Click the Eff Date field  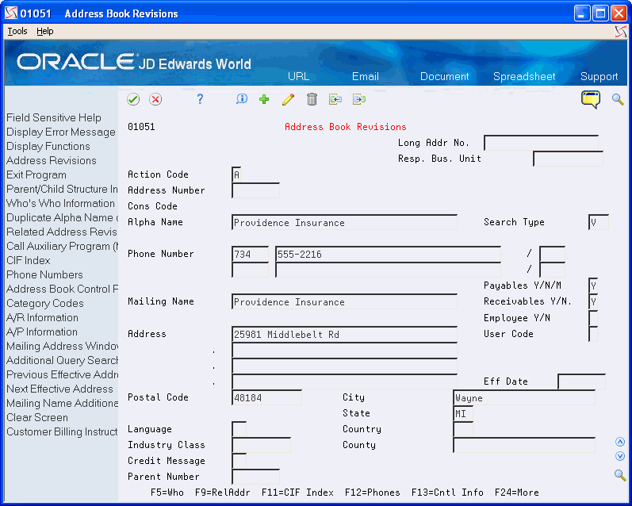tap(581, 381)
